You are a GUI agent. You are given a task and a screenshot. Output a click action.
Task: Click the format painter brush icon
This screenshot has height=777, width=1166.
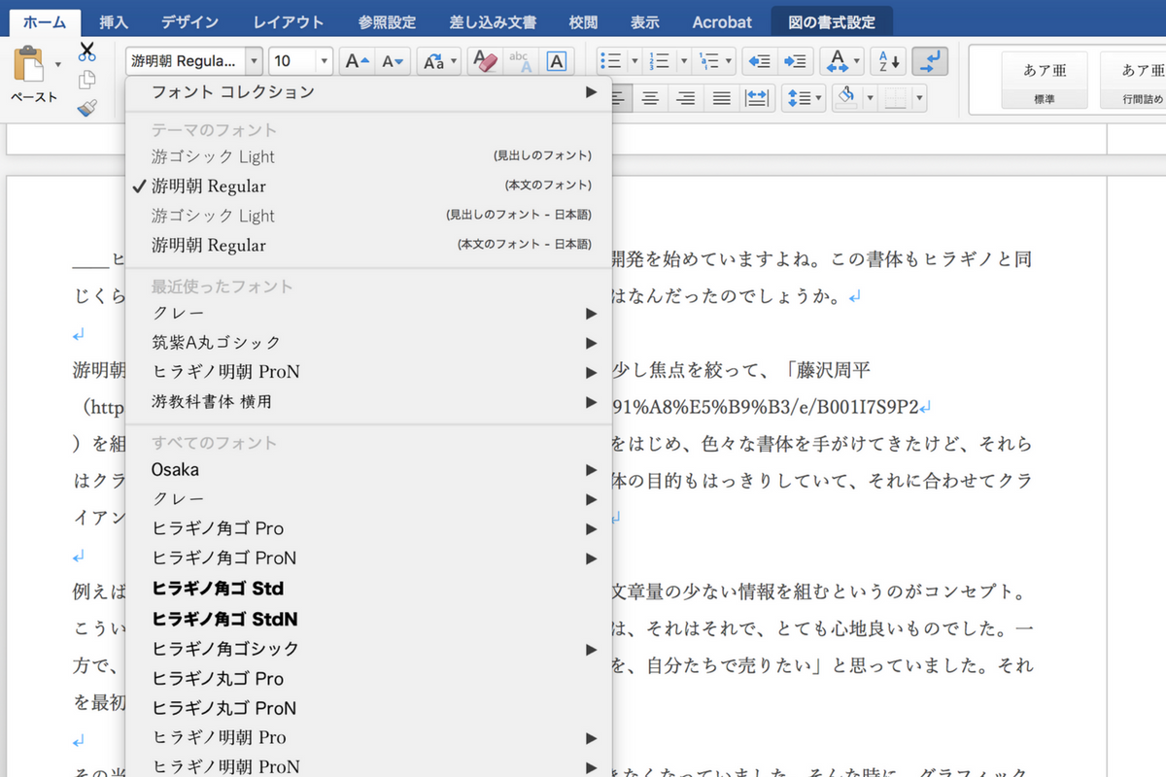click(87, 107)
